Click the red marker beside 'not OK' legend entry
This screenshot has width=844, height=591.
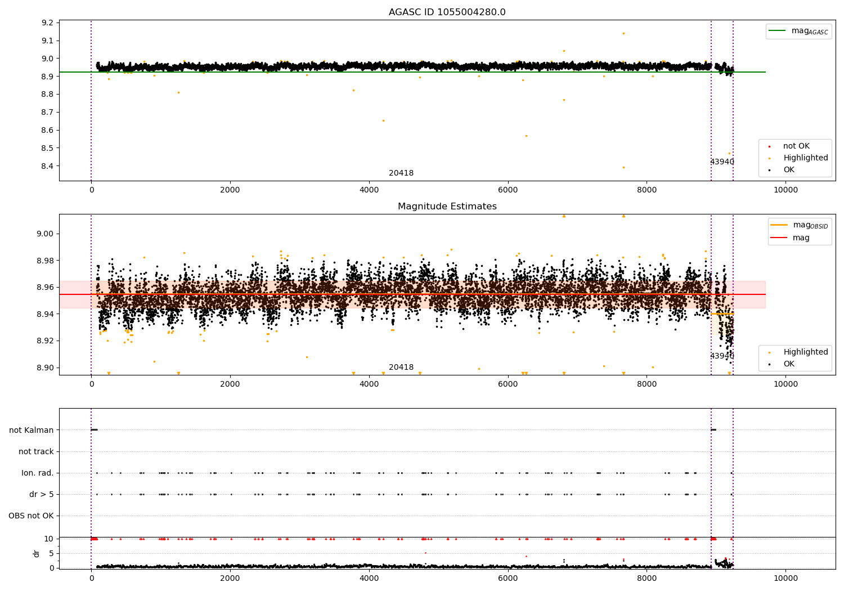(x=770, y=147)
